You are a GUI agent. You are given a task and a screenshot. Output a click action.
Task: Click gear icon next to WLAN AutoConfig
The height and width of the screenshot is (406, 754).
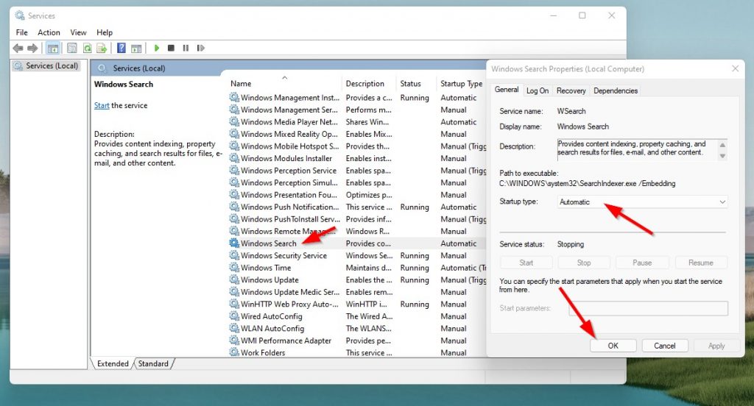click(234, 328)
